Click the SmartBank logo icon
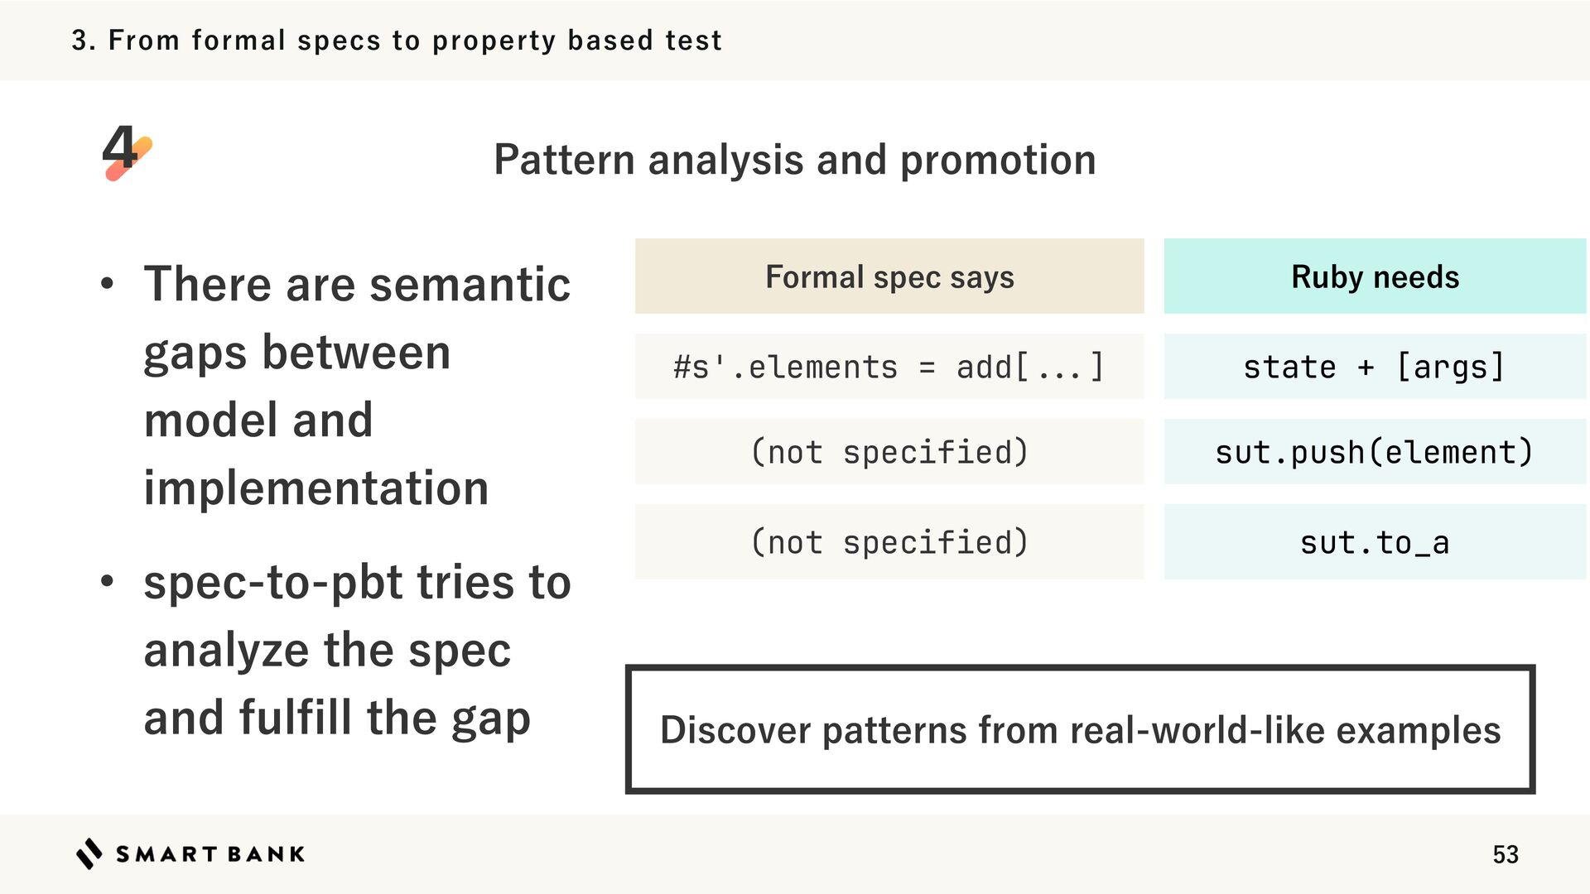This screenshot has height=894, width=1590. [89, 853]
